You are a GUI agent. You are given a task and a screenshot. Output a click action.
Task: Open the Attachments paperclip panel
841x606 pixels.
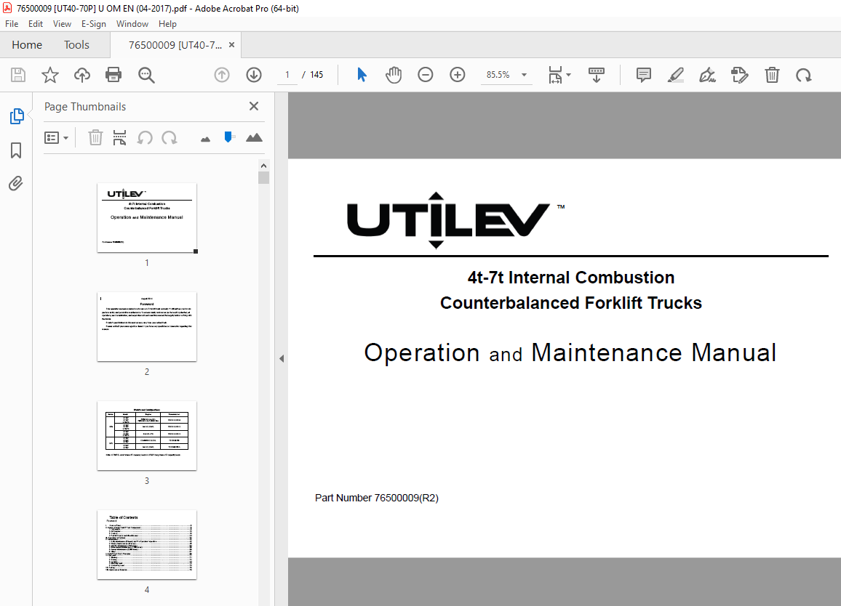click(16, 184)
